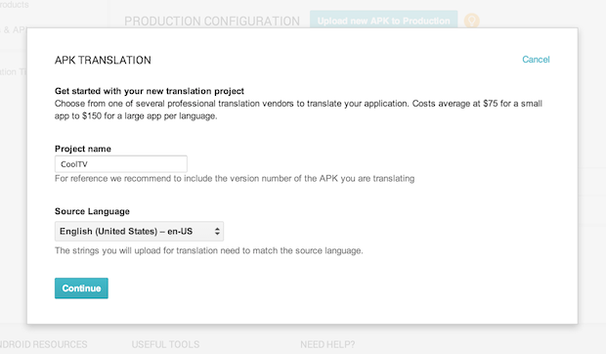Click the dimmed Upload new APK to Production button
Viewport: 606px width, 354px height.
coord(384,21)
